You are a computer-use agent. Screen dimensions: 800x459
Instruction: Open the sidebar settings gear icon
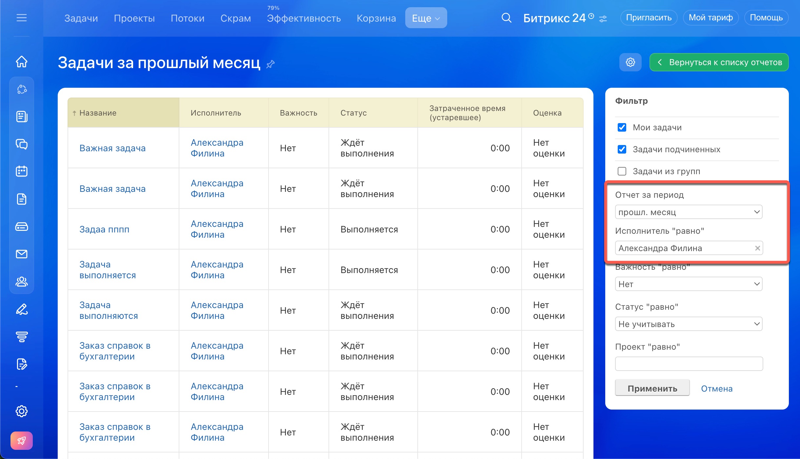point(22,411)
